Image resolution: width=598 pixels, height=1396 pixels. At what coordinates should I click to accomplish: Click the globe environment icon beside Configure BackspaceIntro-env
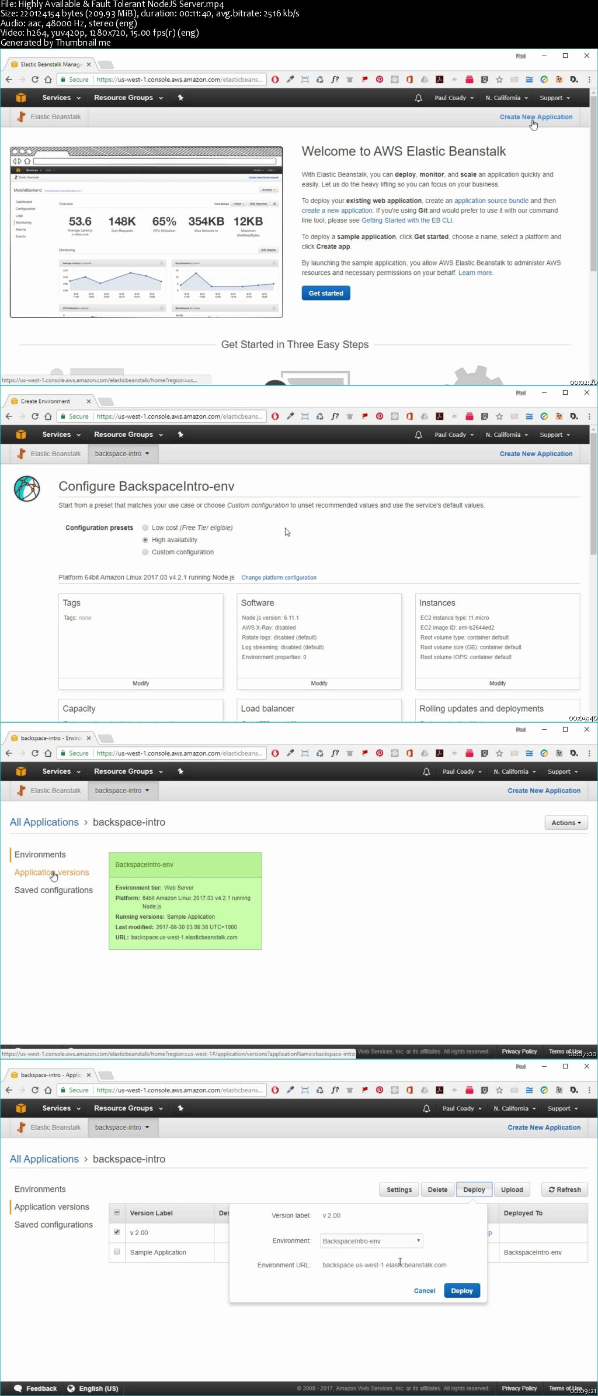[27, 489]
